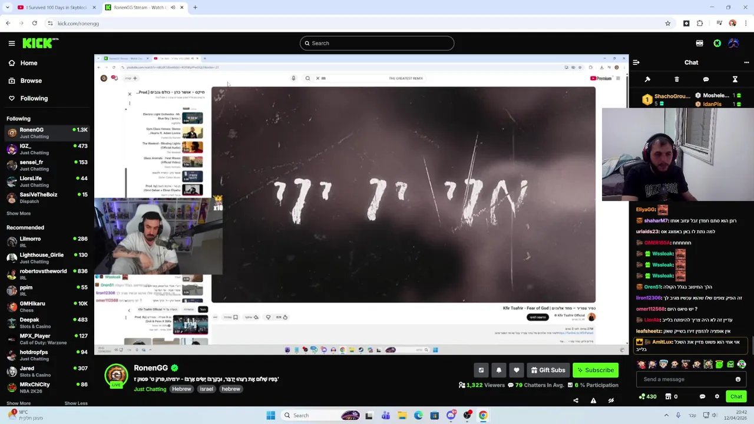Click the green Subscribe button
The image size is (754, 424).
pyautogui.click(x=596, y=370)
